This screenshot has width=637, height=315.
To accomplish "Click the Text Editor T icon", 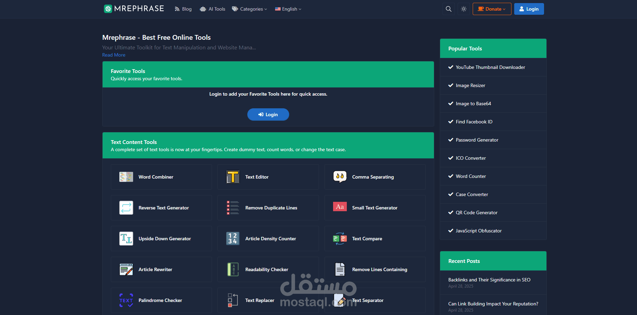I will (233, 177).
